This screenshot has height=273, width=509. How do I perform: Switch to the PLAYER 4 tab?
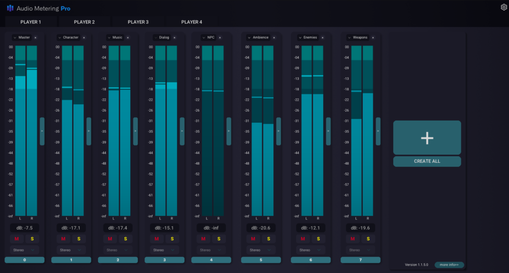point(192,22)
